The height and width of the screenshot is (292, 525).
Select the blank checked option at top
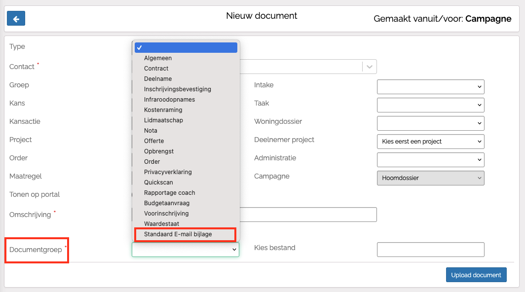click(x=186, y=47)
